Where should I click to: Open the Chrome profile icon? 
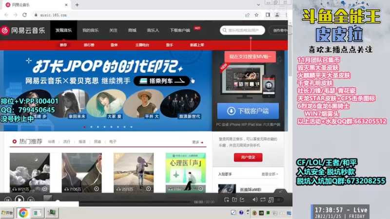277,15
